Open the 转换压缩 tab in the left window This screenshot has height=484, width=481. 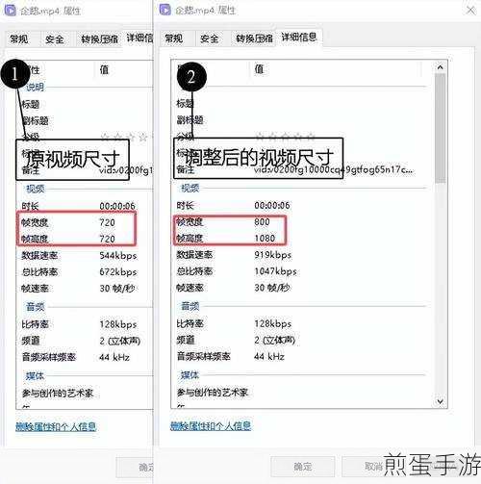(x=99, y=39)
